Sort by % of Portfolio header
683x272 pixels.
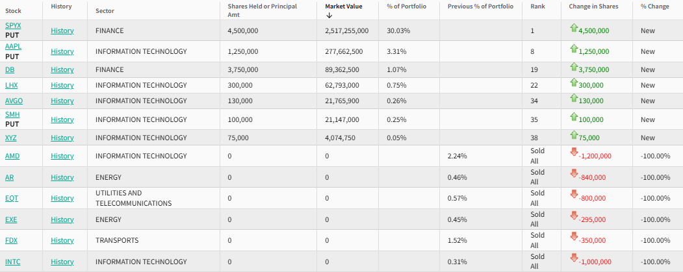406,6
